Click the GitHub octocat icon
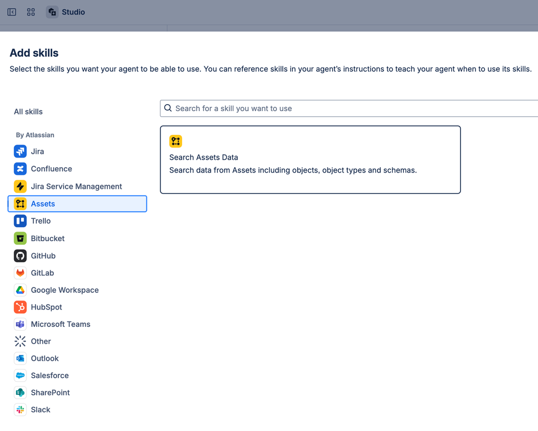The image size is (538, 431). [20, 256]
